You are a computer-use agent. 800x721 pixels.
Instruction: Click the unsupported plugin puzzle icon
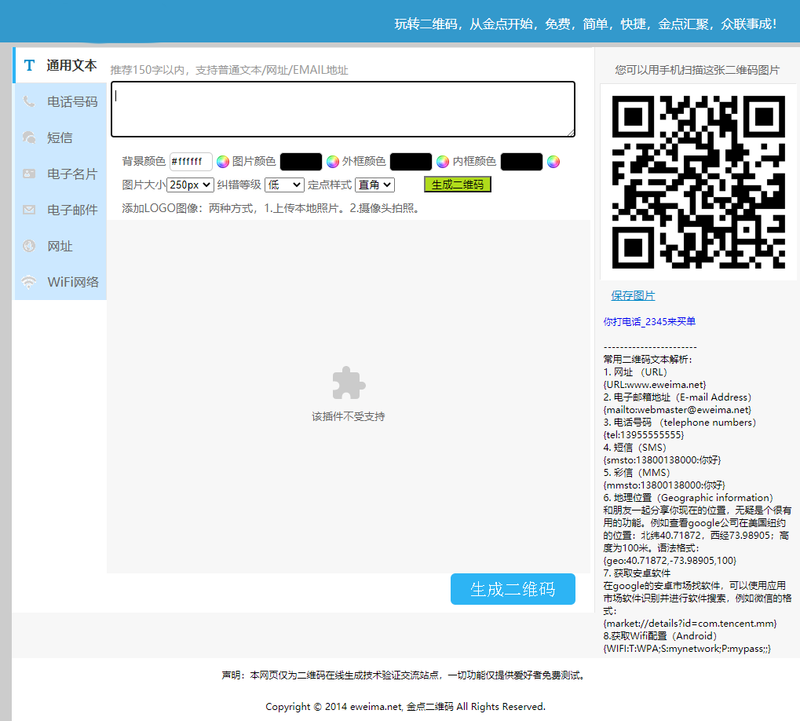tap(349, 382)
